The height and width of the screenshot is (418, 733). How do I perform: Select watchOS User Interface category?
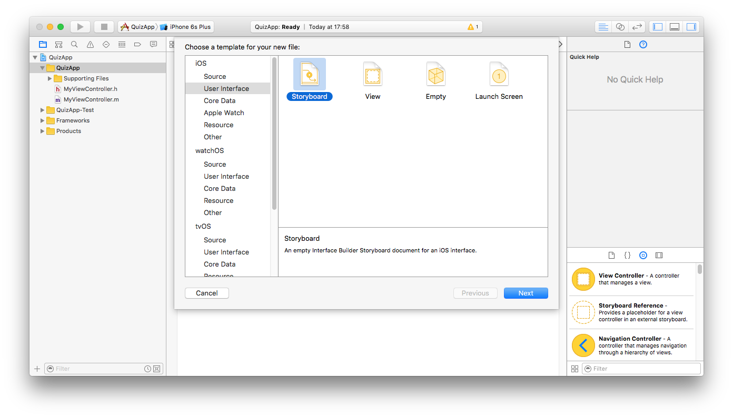coord(227,176)
